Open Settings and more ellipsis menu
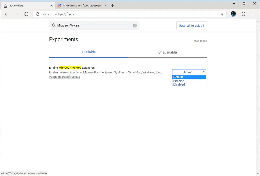The height and width of the screenshot is (176, 260). coord(253,14)
